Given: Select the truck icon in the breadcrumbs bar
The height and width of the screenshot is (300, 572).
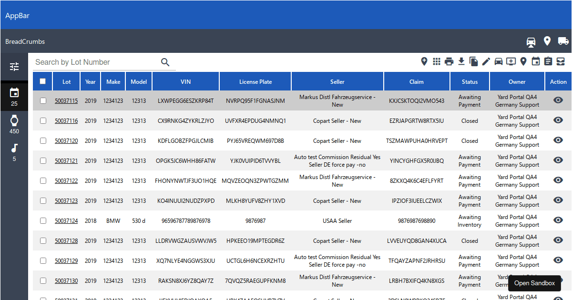Looking at the screenshot, I should coord(563,41).
